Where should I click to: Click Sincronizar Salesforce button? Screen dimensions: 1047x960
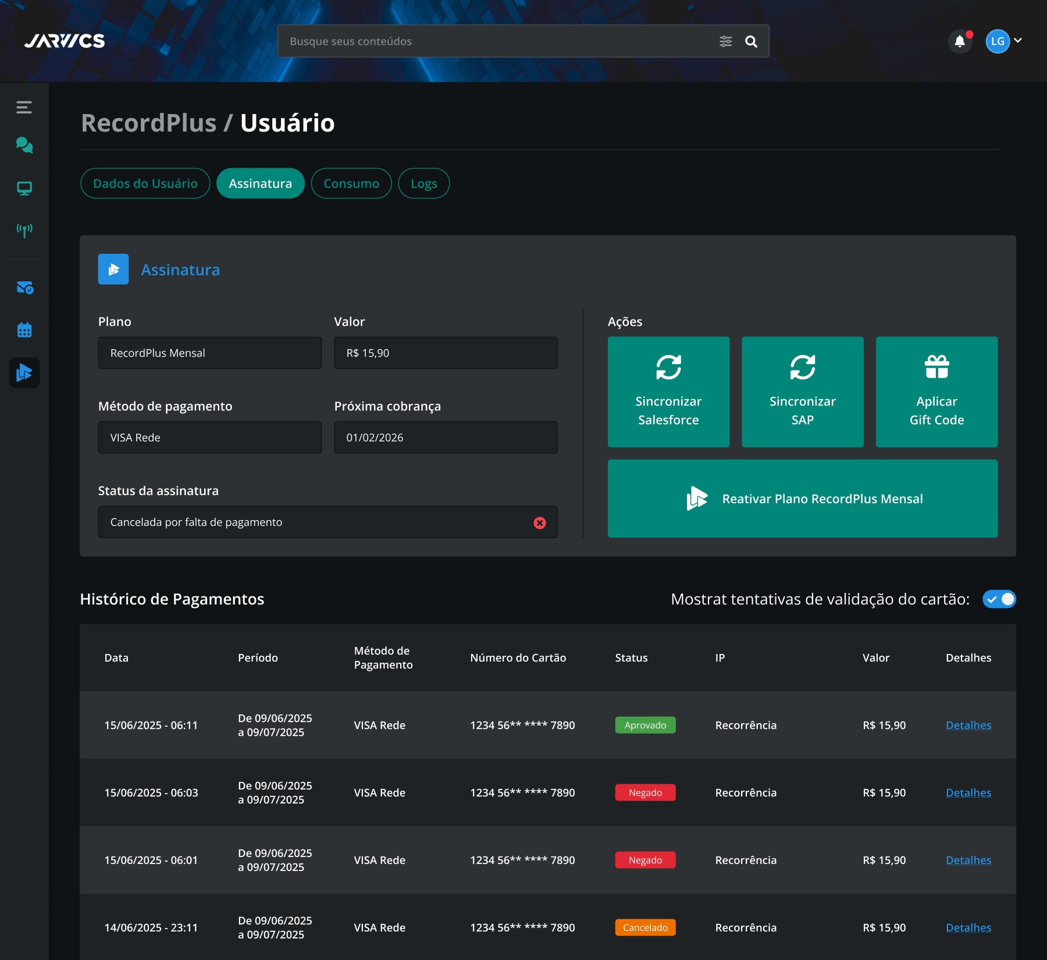click(x=668, y=392)
